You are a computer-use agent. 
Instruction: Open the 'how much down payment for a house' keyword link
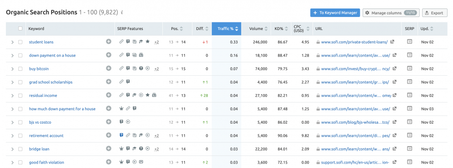pos(62,109)
